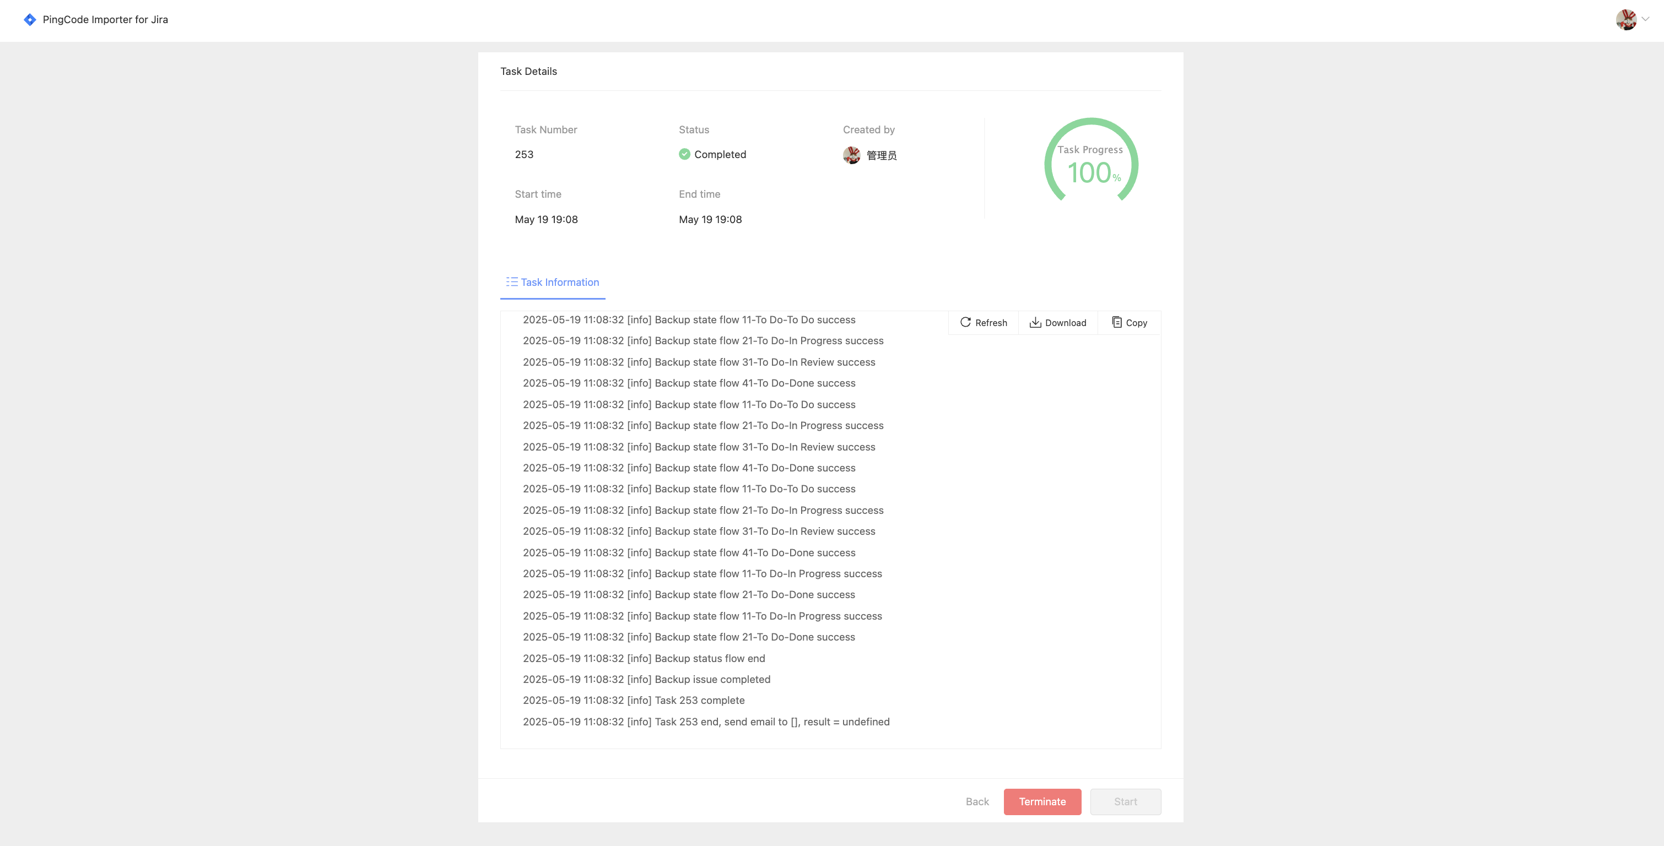Click the green Completed status check icon
The image size is (1664, 846).
[x=684, y=154]
